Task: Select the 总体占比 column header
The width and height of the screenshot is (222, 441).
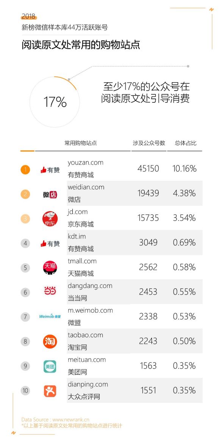Action: click(x=185, y=143)
